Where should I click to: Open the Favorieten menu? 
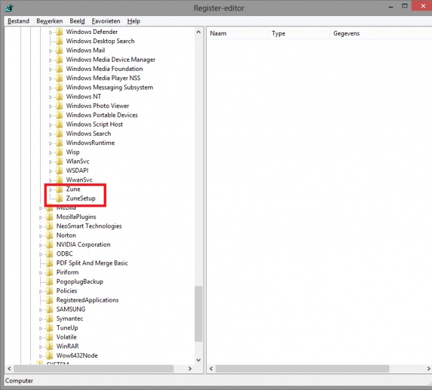click(x=106, y=21)
